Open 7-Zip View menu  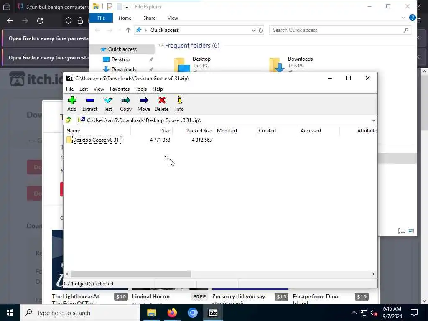(99, 89)
